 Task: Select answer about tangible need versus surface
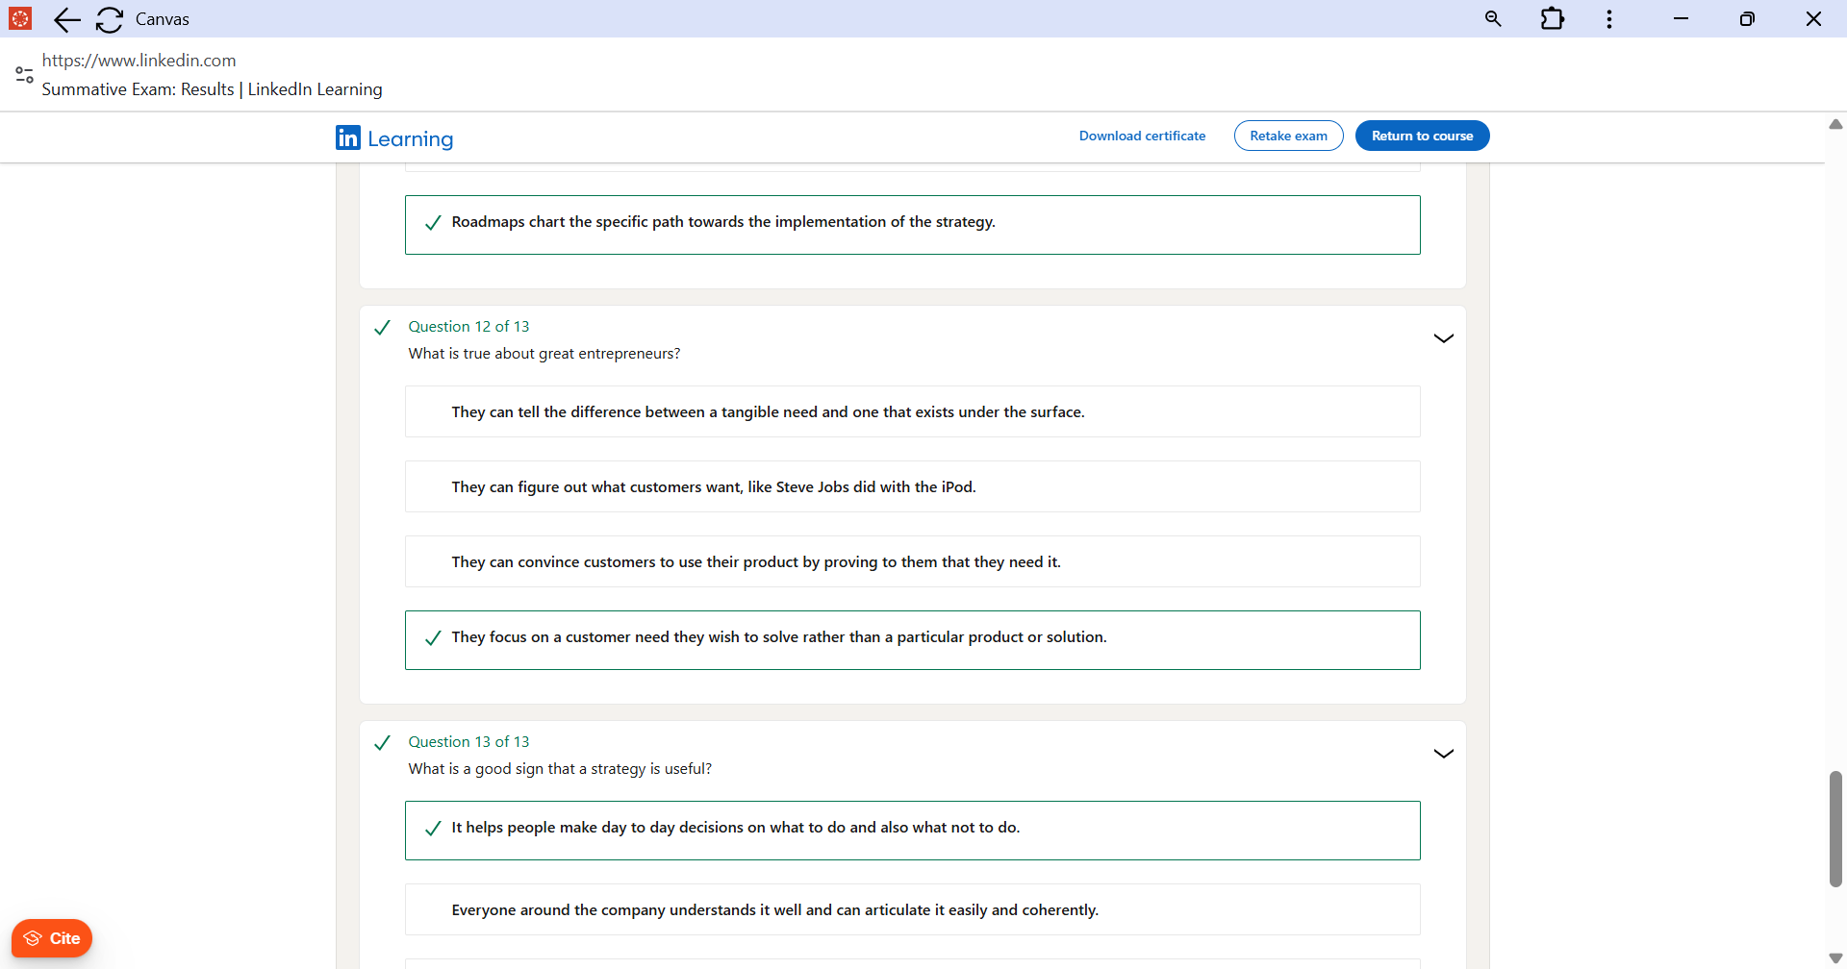(x=912, y=411)
